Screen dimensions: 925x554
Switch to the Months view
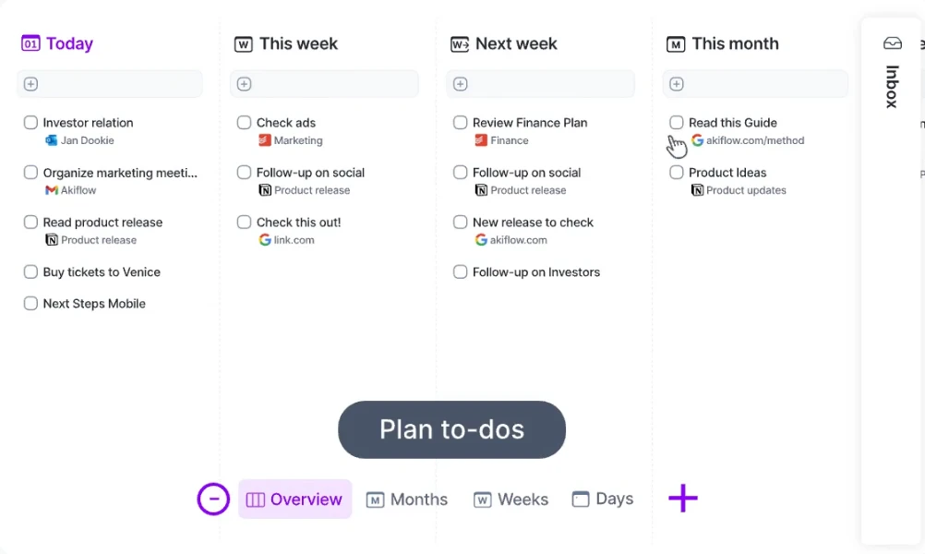(407, 499)
